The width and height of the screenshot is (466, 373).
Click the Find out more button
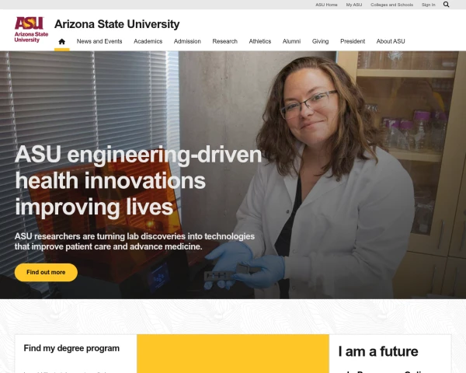[46, 273]
